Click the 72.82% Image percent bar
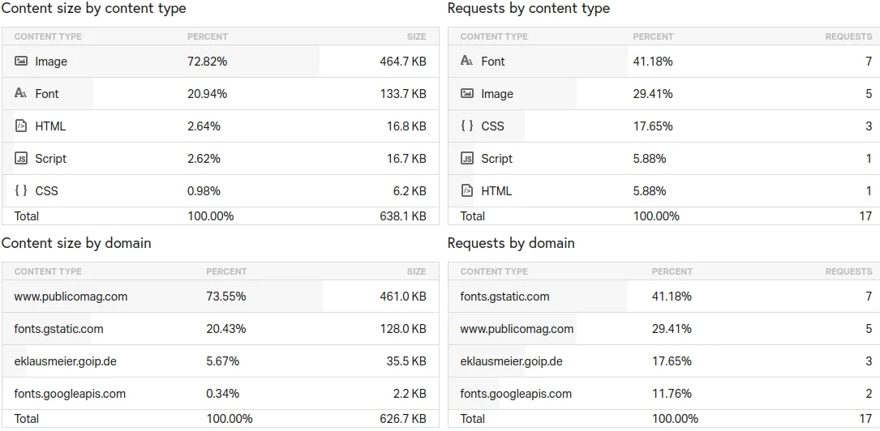The height and width of the screenshot is (431, 880). point(208,62)
